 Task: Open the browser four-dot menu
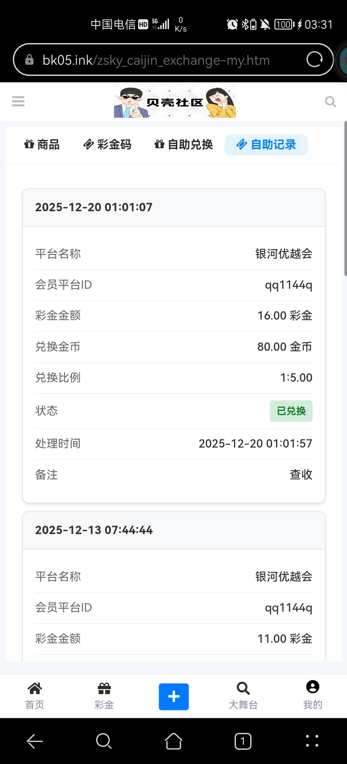[x=312, y=741]
